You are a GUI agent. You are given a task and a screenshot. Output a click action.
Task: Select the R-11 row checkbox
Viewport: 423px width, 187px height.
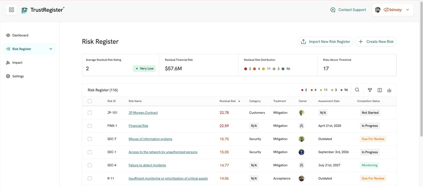coord(90,179)
